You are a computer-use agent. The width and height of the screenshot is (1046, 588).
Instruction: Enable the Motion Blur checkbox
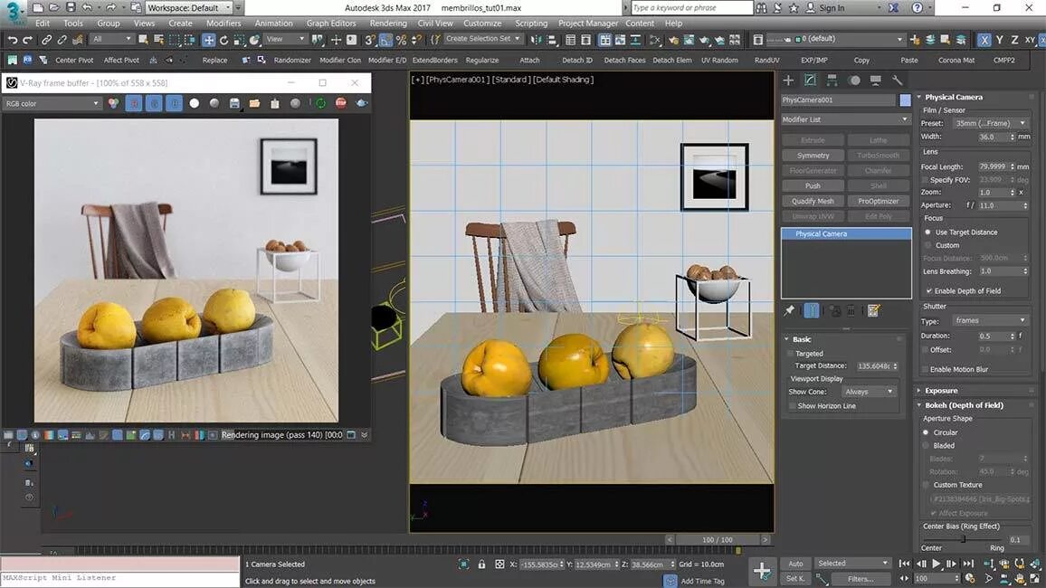(x=925, y=369)
